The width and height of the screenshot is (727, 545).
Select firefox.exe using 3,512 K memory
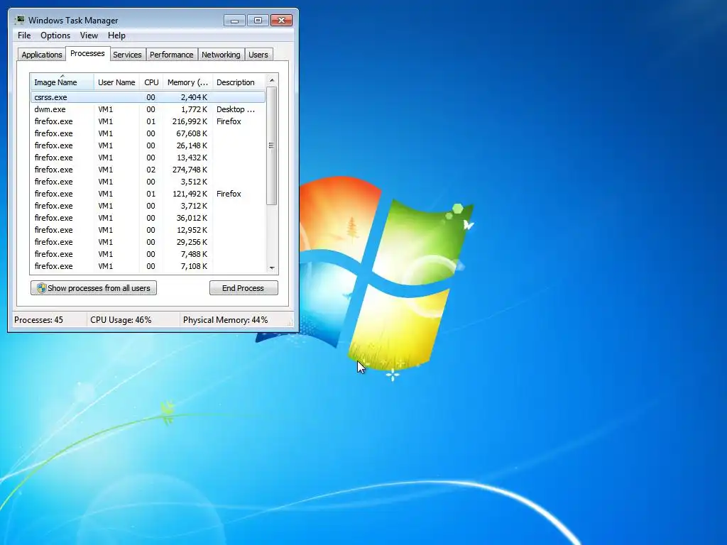coord(148,182)
